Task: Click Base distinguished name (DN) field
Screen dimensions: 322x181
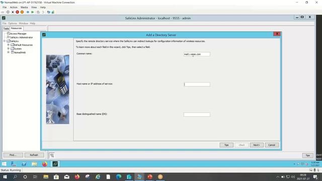Action: (197, 115)
